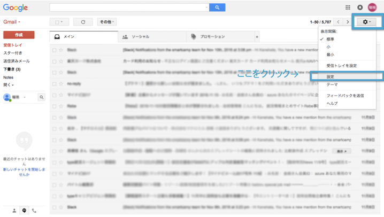Click the chat user avatar icon

[7, 97]
